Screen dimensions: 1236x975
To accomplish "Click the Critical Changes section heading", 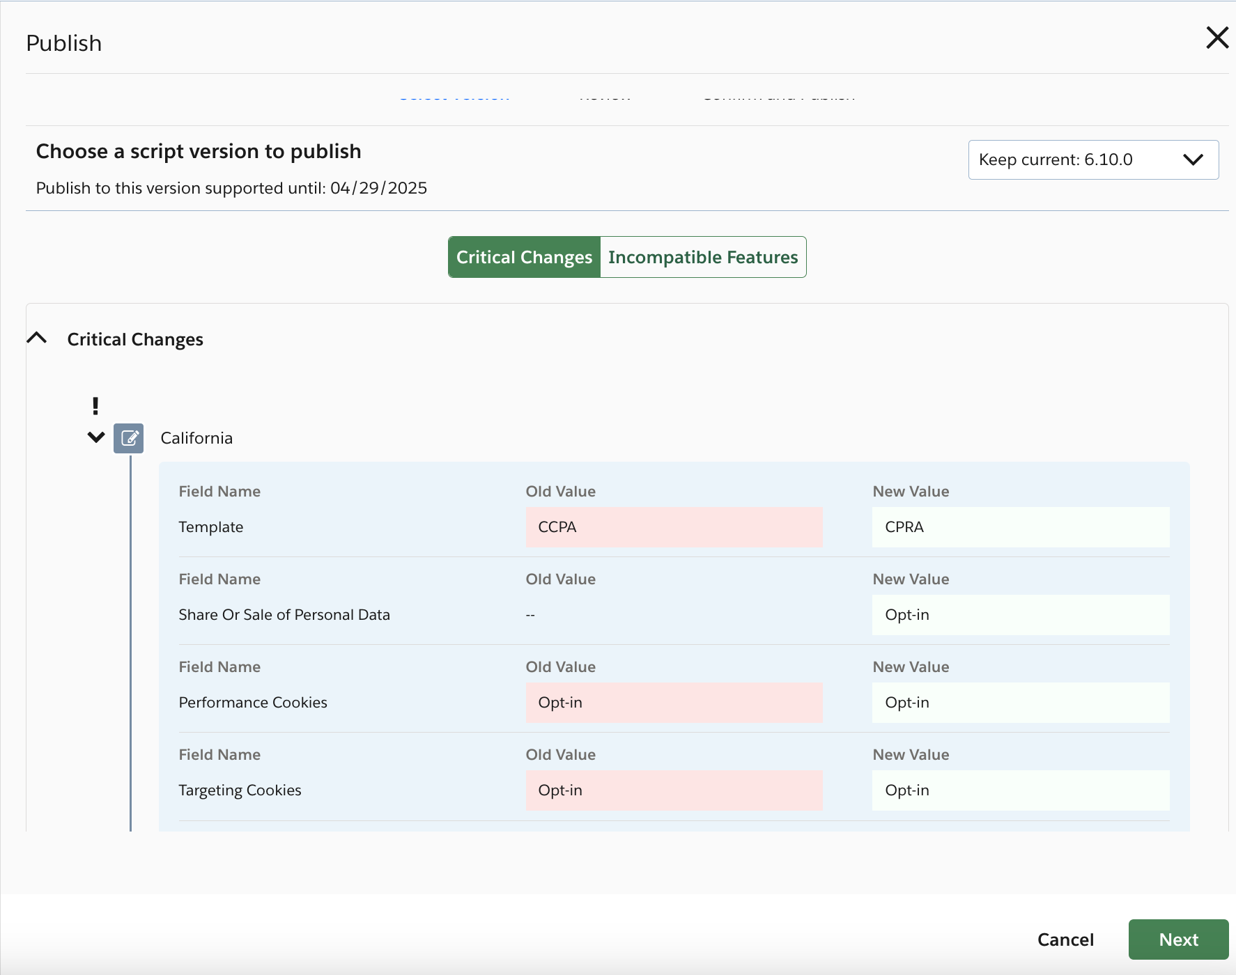I will click(135, 339).
